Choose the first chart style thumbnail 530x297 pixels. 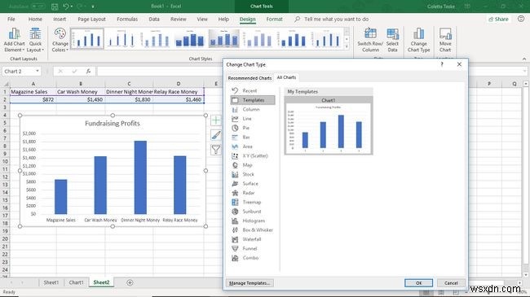[x=87, y=39]
